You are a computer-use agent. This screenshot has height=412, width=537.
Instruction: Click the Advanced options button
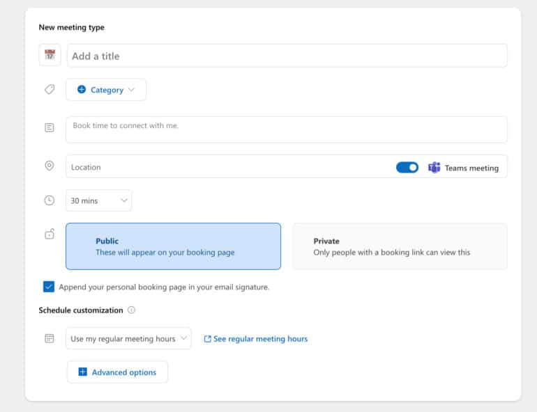tap(117, 372)
